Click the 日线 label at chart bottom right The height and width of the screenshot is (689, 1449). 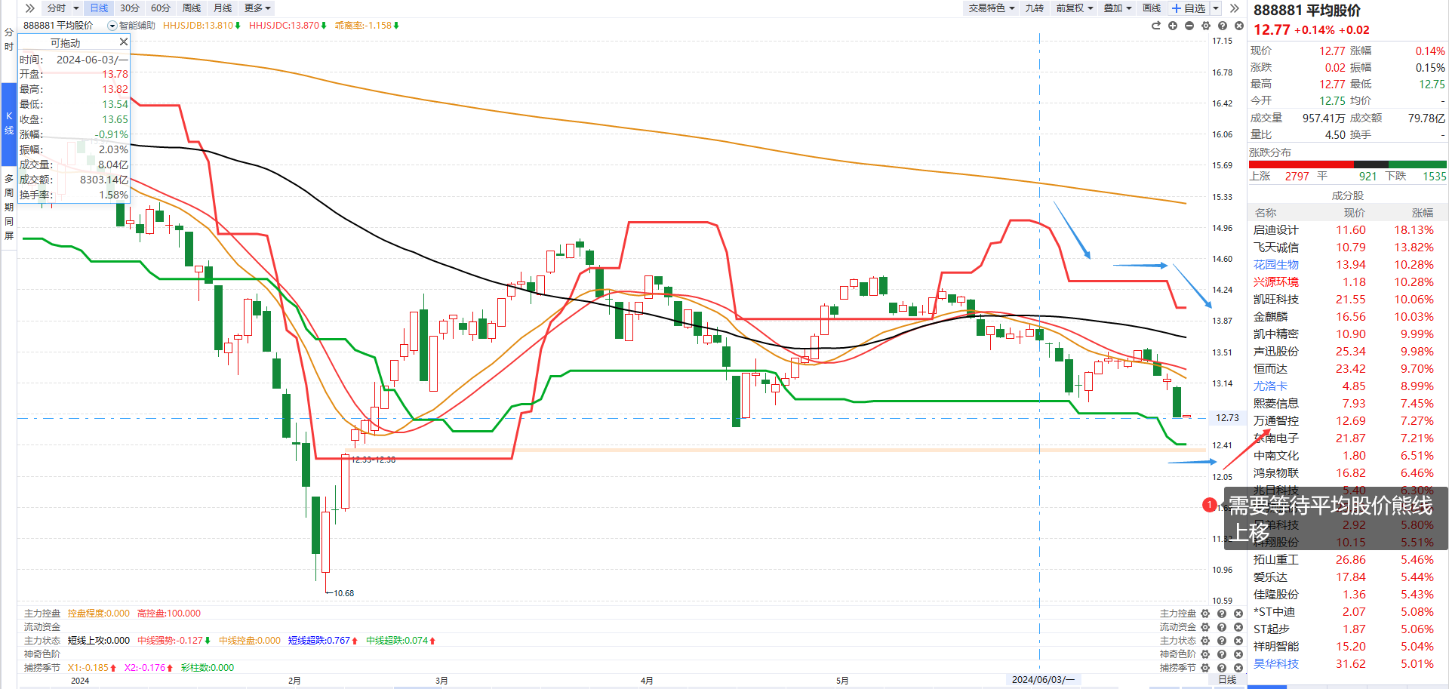1227,680
